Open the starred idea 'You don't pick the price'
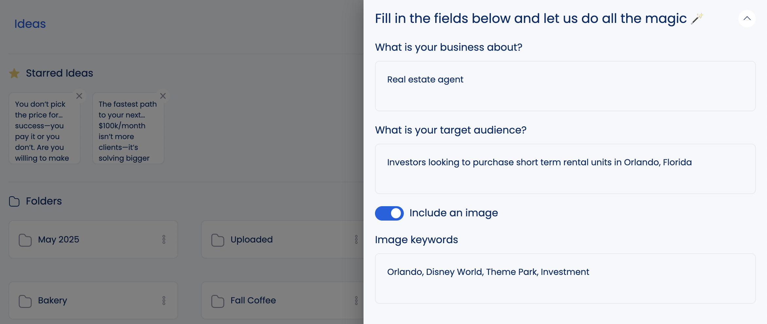767x324 pixels. [43, 131]
